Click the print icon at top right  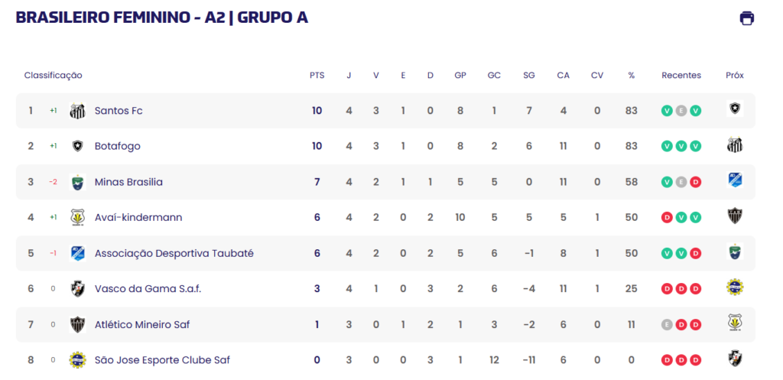pyautogui.click(x=746, y=18)
